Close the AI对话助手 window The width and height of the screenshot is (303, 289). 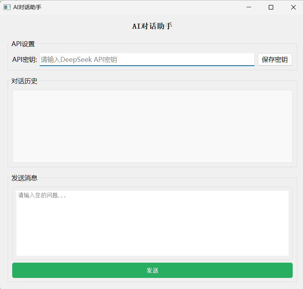(x=293, y=7)
